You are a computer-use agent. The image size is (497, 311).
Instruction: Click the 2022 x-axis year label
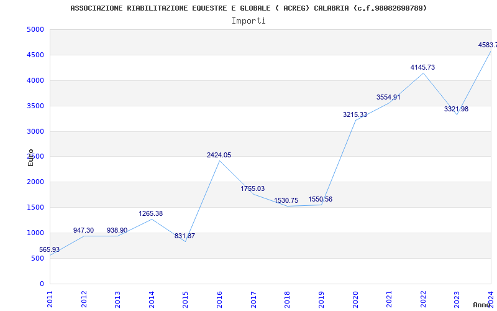(423, 298)
